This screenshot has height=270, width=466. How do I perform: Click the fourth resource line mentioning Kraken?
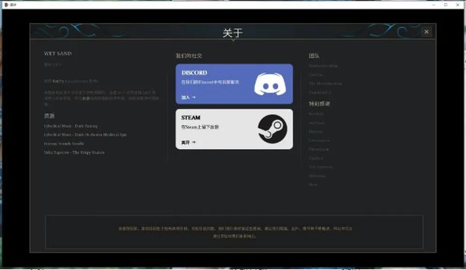(74, 152)
